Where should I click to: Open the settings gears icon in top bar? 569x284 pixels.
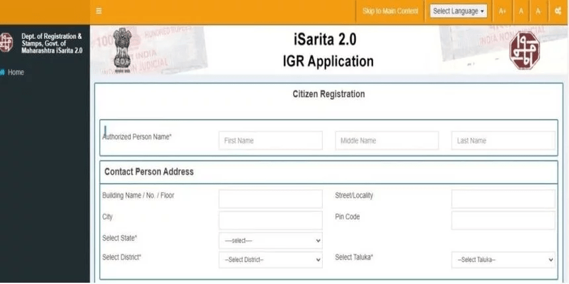(x=558, y=11)
